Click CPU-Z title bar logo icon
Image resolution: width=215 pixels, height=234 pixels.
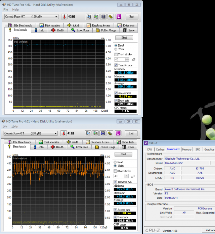(145, 143)
